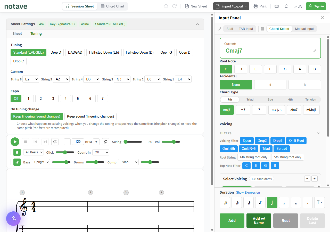Adjust the Click volume slider
Screen dimensions: 330x232
[65, 152]
